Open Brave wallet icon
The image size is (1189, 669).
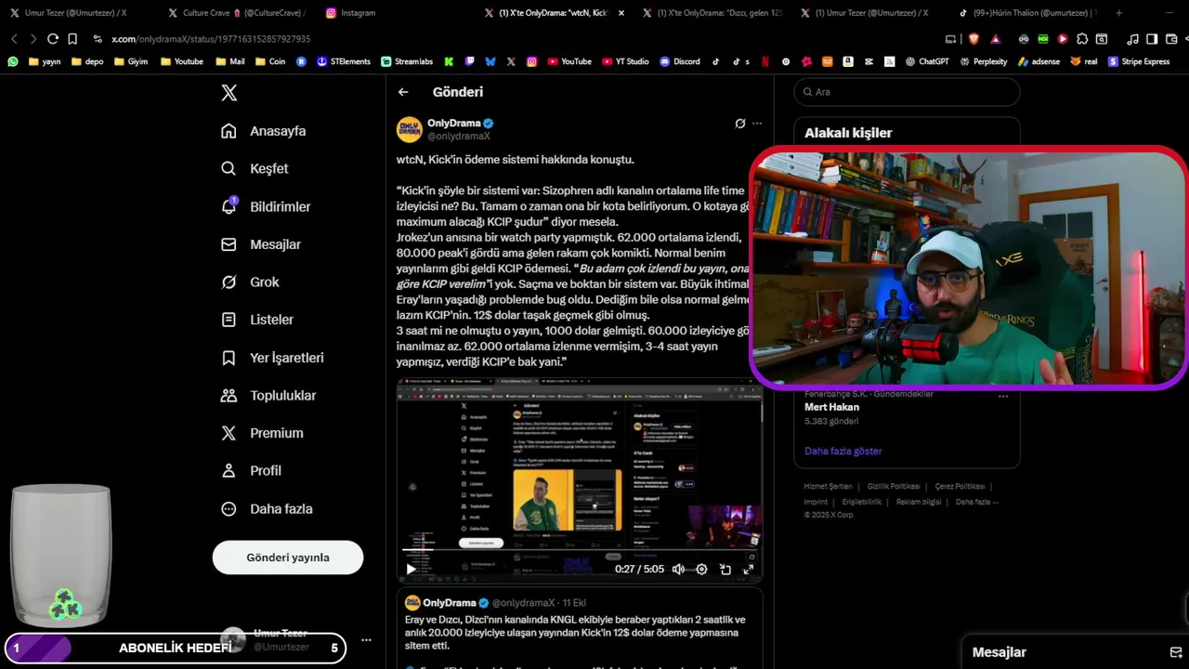tap(1169, 39)
